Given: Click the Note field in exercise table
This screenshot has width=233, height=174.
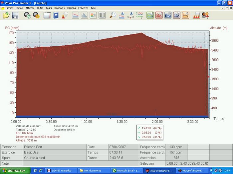Looking at the screenshot, I should 81,163.
